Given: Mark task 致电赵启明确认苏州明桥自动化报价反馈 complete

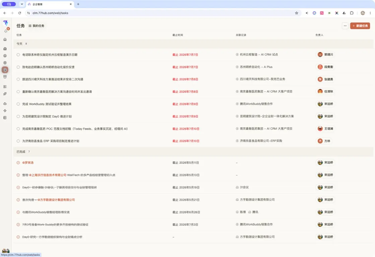Looking at the screenshot, I should 18,67.
